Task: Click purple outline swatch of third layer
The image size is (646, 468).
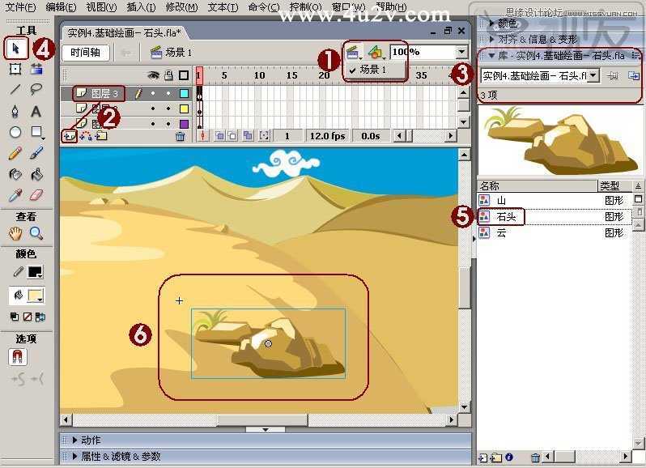Action: coord(184,123)
